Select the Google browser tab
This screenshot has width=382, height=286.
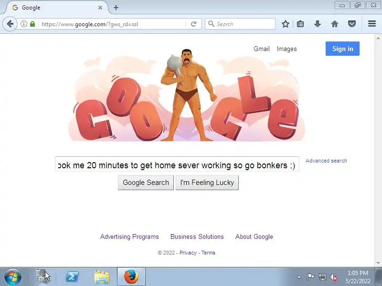point(56,8)
